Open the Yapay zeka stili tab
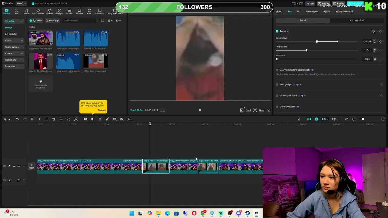388x218 pixels. 344,12
